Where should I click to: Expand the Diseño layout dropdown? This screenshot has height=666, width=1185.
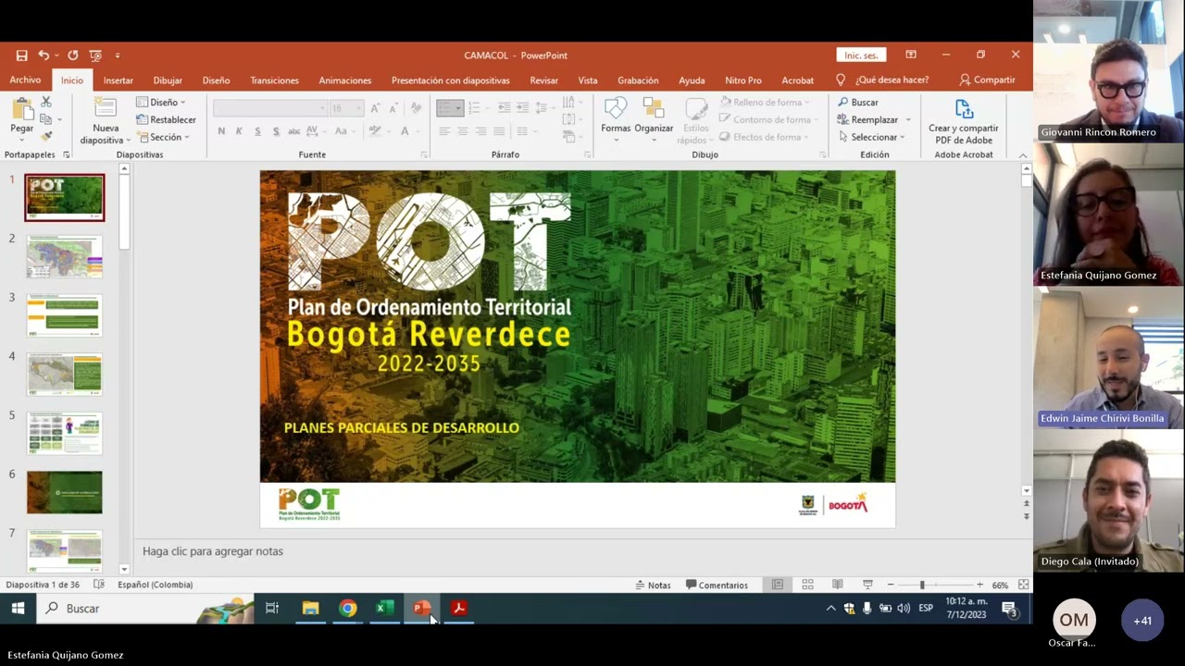coord(161,103)
